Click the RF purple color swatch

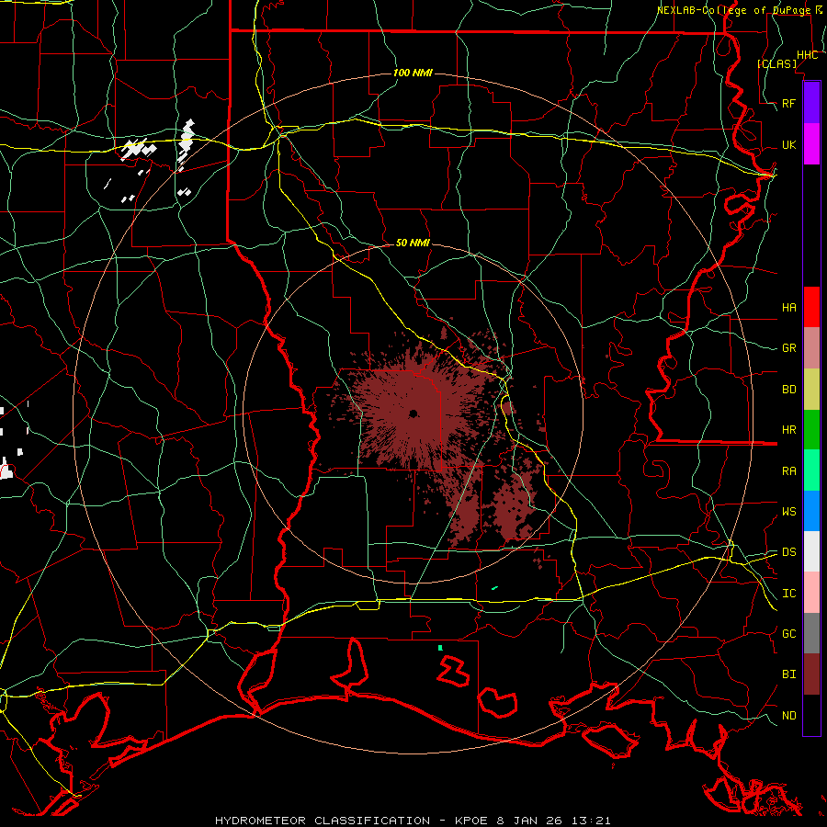point(811,103)
